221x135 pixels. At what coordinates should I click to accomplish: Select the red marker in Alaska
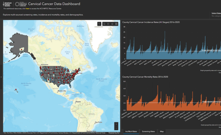pos(21,50)
